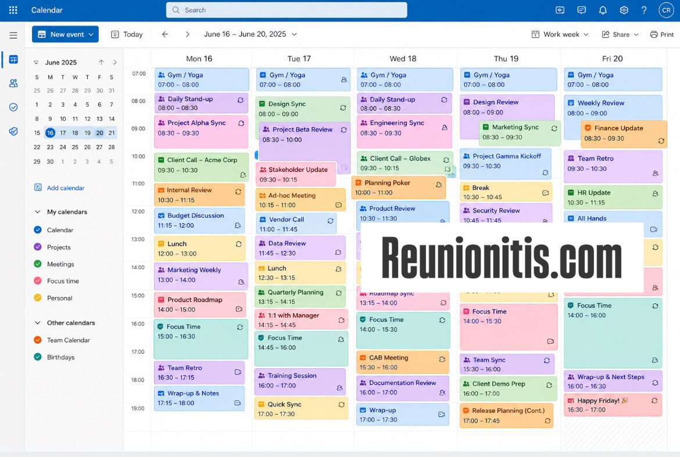Click the Add calendar link
680x457 pixels.
click(x=59, y=188)
